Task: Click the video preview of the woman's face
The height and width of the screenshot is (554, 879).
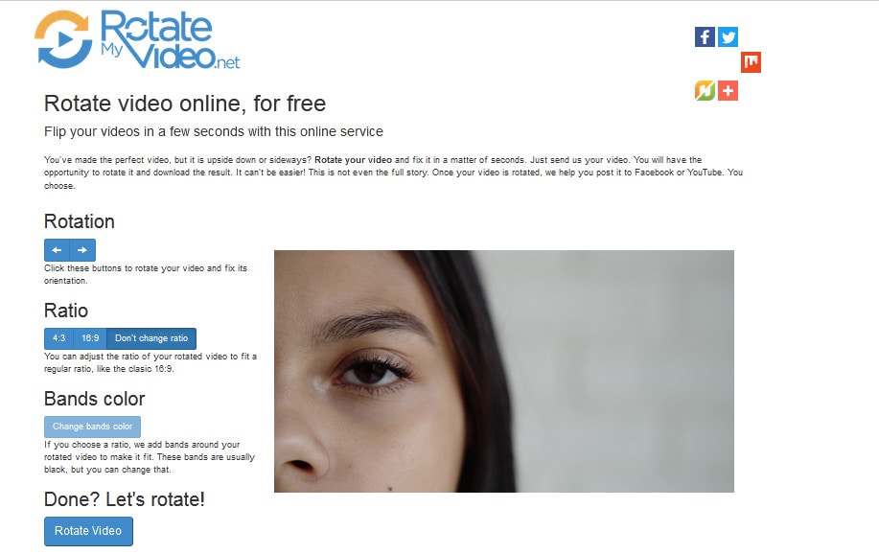Action: click(x=504, y=371)
